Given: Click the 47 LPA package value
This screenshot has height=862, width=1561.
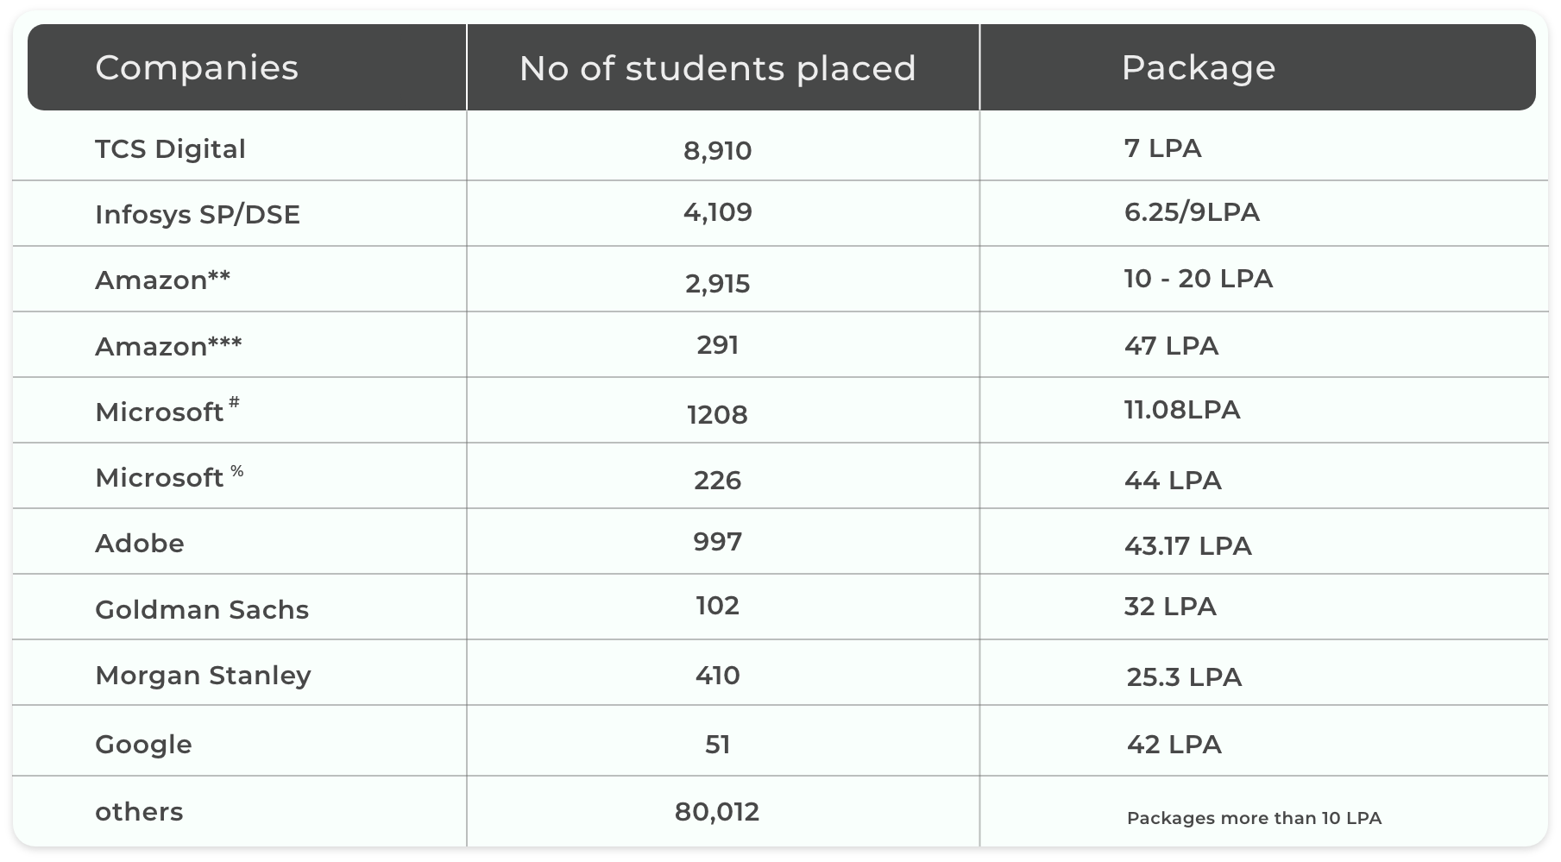Looking at the screenshot, I should point(1171,346).
